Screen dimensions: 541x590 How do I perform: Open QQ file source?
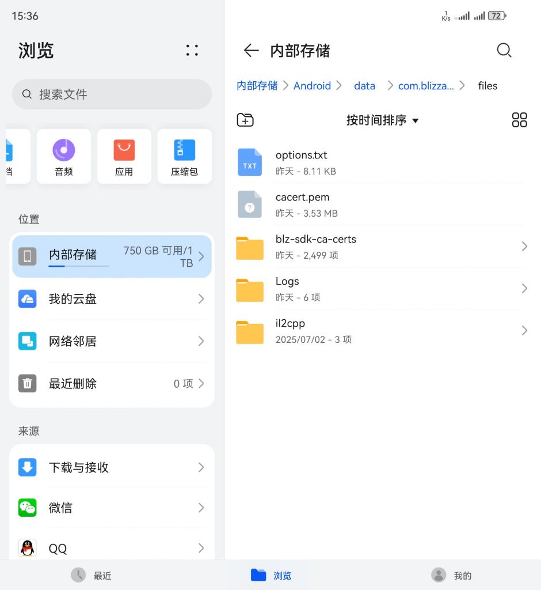(112, 548)
